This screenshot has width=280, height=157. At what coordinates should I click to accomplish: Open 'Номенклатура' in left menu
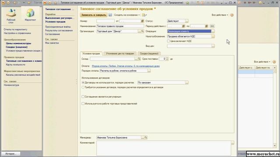coord(11,85)
